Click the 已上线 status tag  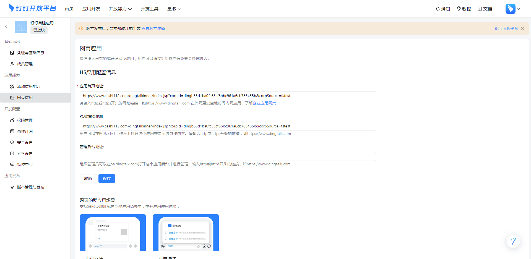39,30
